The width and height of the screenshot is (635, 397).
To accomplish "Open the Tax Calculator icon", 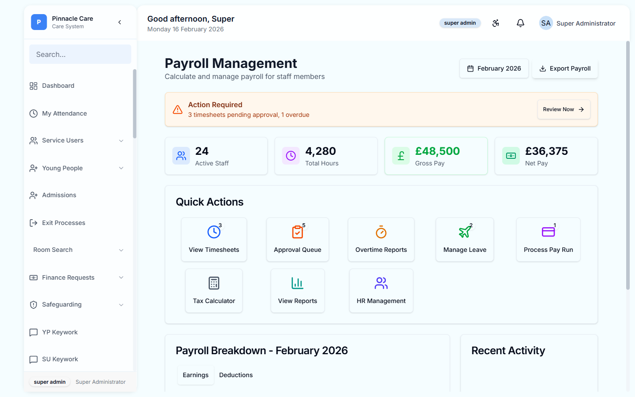I will pyautogui.click(x=214, y=283).
